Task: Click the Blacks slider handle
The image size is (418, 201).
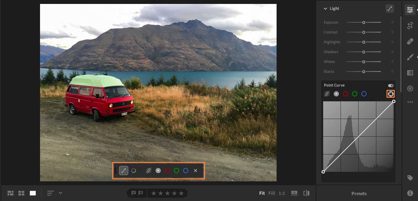Action: pyautogui.click(x=364, y=71)
